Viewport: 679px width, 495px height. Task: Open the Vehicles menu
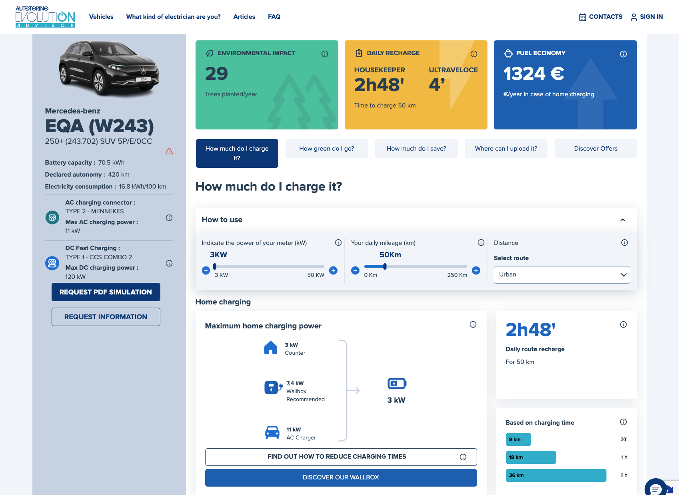point(101,17)
